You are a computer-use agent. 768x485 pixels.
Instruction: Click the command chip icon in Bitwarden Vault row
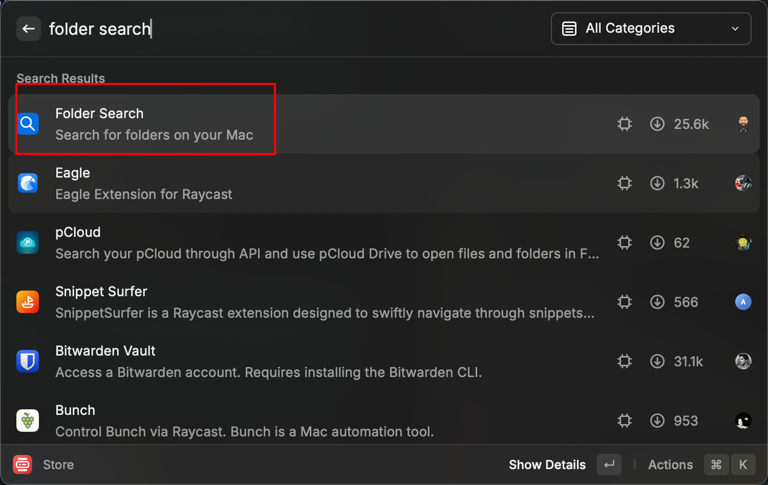pyautogui.click(x=625, y=361)
